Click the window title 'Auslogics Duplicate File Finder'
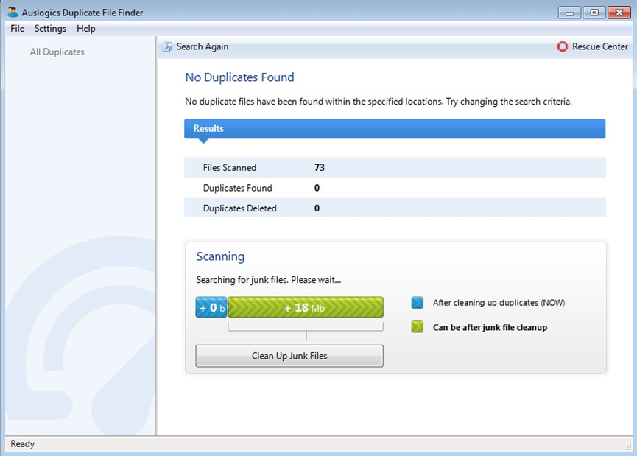Viewport: 637px width, 456px height. pos(82,13)
